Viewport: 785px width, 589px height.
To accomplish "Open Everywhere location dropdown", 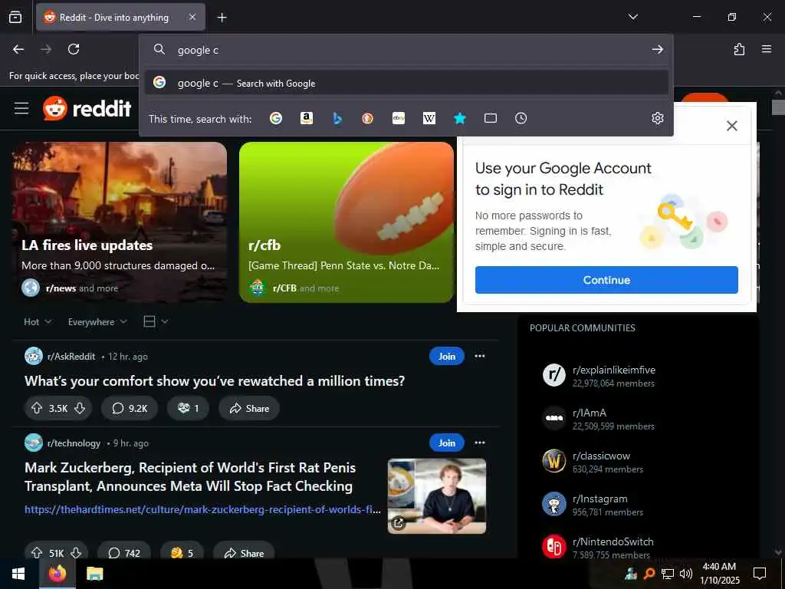I will coord(97,322).
